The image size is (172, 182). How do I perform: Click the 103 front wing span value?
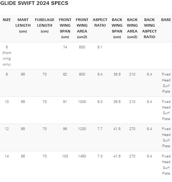point(65,156)
